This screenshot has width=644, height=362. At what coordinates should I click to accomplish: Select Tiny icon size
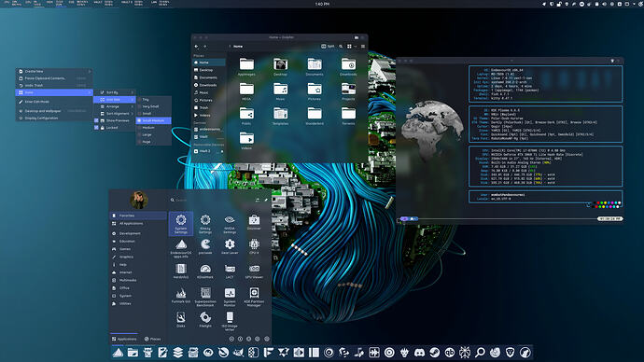(x=154, y=99)
